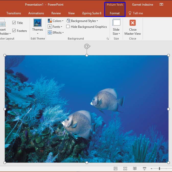The width and height of the screenshot is (172, 172).
Task: Open the iSpring Suite 8 tab
Action: click(91, 13)
